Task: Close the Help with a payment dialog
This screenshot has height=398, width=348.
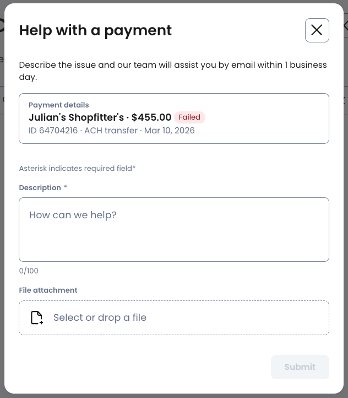Action: pyautogui.click(x=317, y=30)
